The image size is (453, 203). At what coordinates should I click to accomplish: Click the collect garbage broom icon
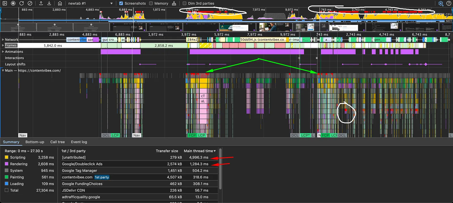[x=174, y=3]
